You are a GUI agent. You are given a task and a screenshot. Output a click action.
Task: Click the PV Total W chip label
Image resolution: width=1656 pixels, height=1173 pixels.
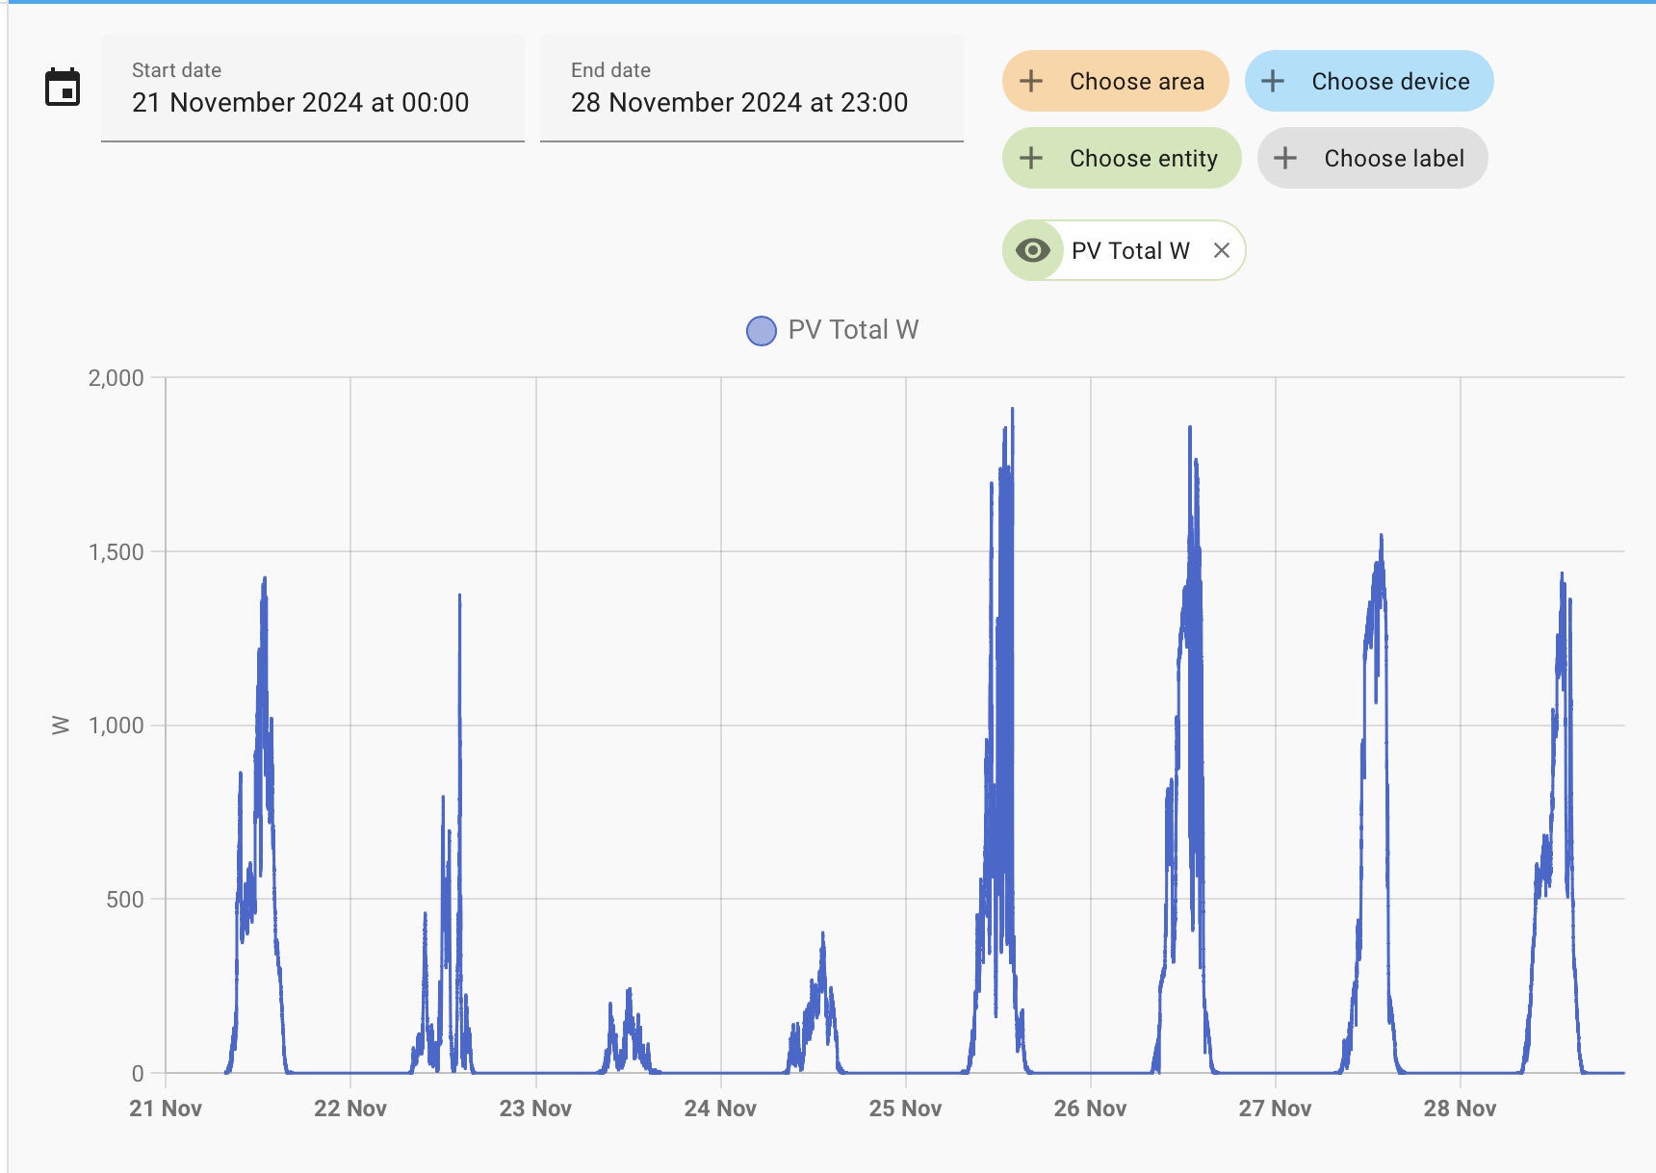point(1130,250)
